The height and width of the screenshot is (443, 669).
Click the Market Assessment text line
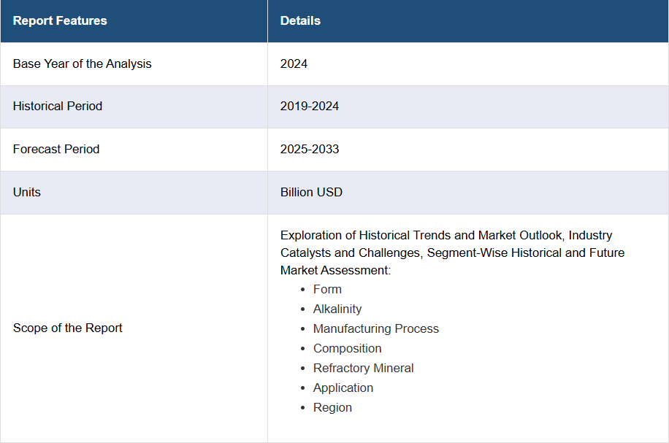click(335, 270)
